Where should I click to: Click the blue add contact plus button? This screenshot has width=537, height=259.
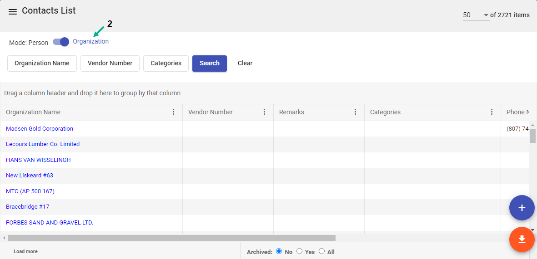pos(522,208)
